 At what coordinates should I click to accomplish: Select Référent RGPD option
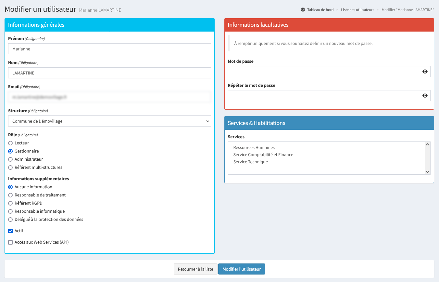click(10, 203)
